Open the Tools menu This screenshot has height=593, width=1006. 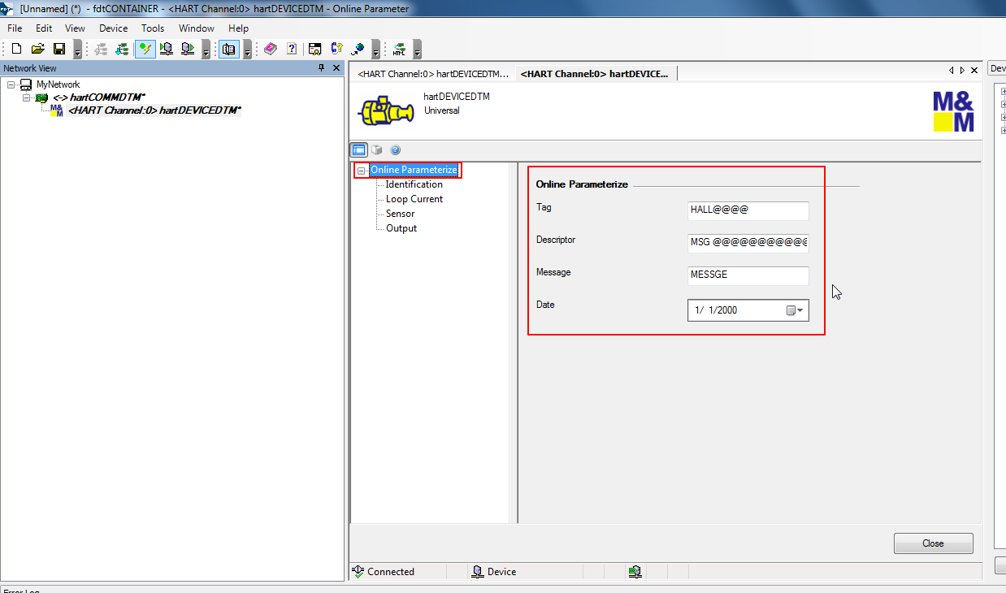[x=153, y=28]
